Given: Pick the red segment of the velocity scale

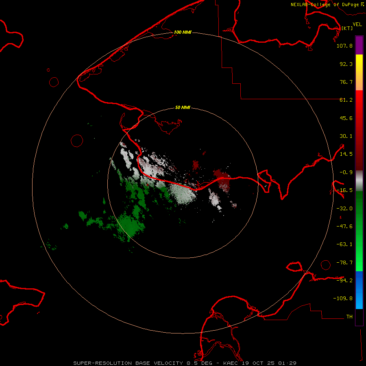Looking at the screenshot, I should click(359, 130).
